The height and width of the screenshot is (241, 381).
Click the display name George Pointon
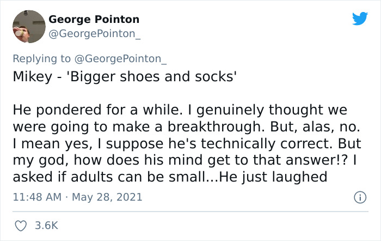94,20
